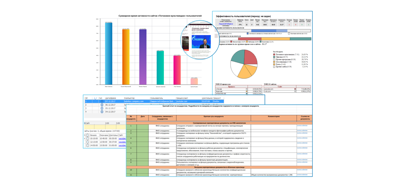The width and height of the screenshot is (397, 184).
Task: Click the clock icon in the sites table header
Action: coord(88,135)
